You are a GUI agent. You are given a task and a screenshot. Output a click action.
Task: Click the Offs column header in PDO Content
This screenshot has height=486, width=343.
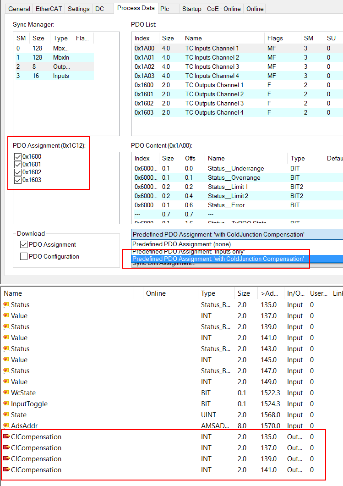tap(193, 158)
